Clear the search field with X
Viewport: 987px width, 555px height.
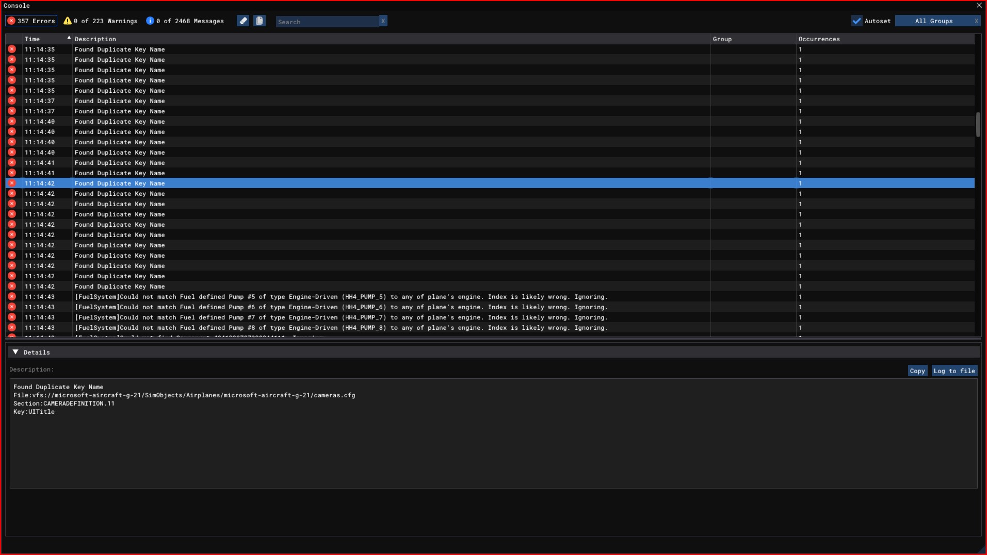coord(383,21)
